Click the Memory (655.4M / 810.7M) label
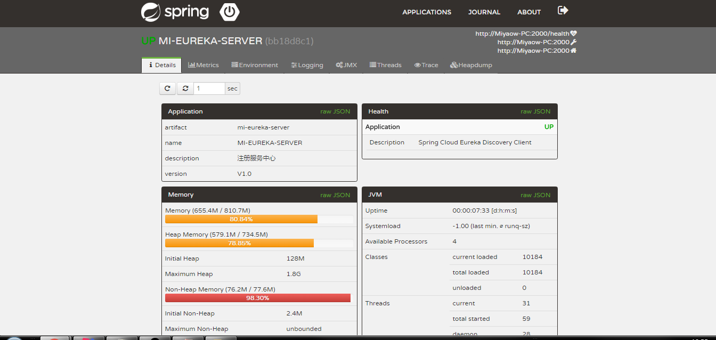Image resolution: width=716 pixels, height=340 pixels. tap(208, 211)
